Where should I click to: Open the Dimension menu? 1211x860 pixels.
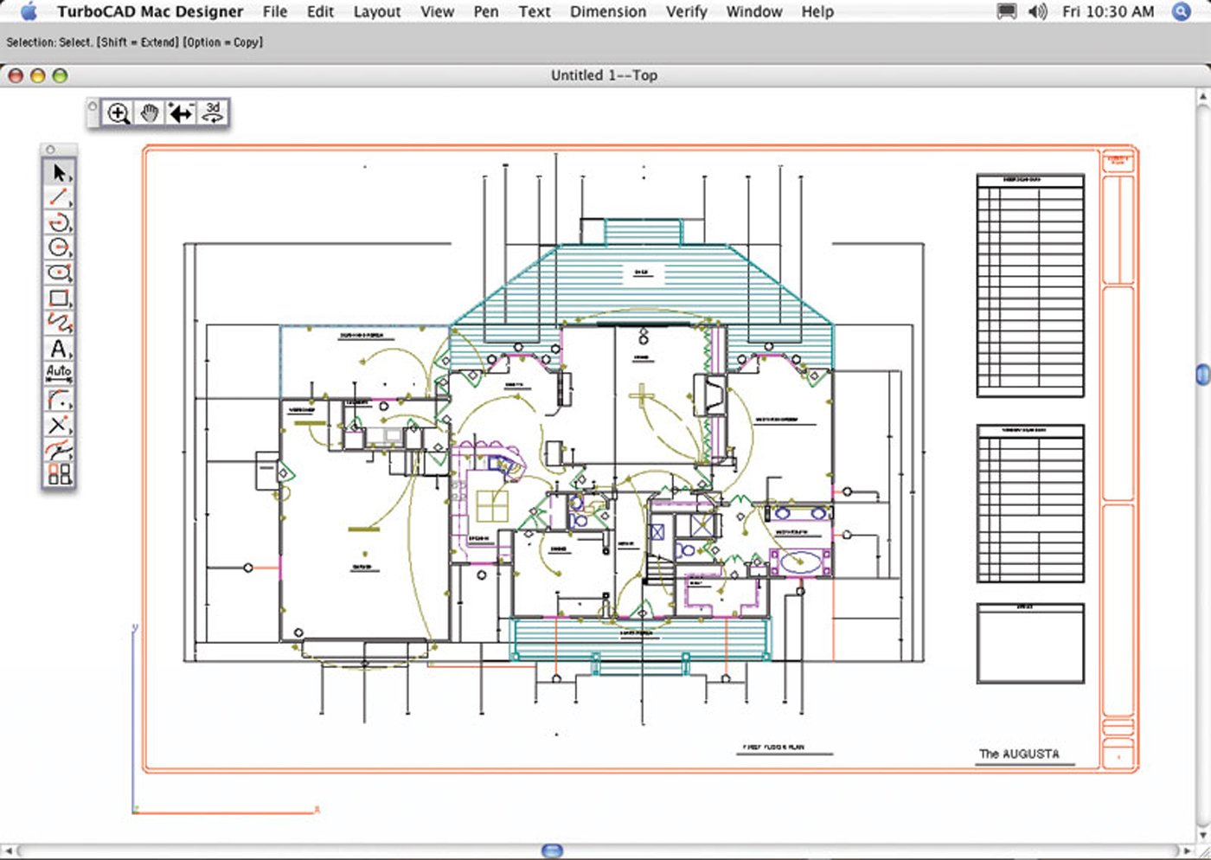point(607,12)
